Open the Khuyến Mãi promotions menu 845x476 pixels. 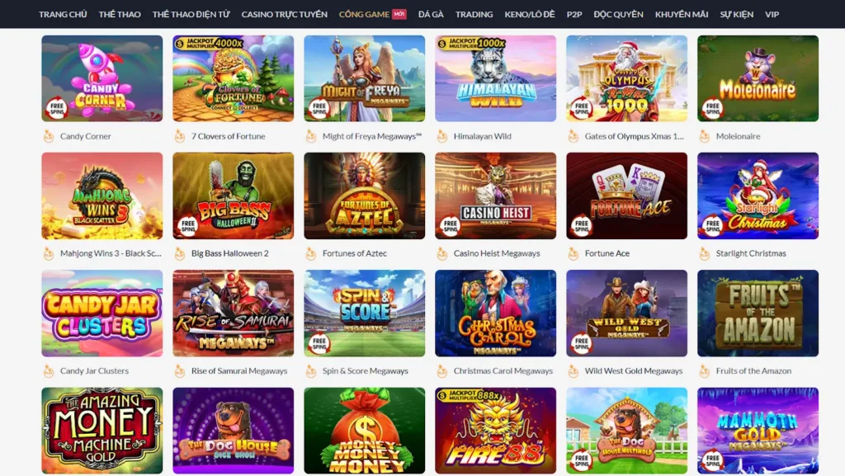(x=681, y=14)
